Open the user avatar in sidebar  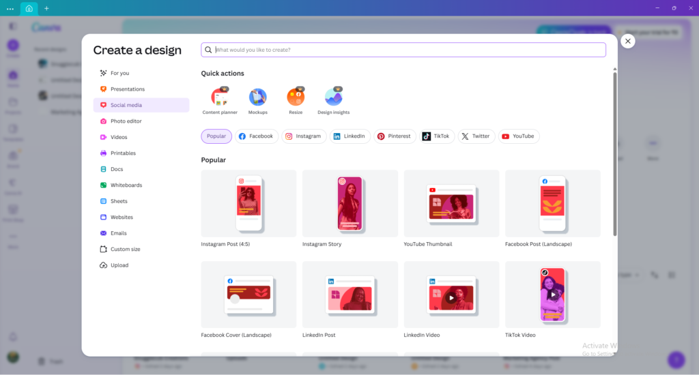pos(13,357)
